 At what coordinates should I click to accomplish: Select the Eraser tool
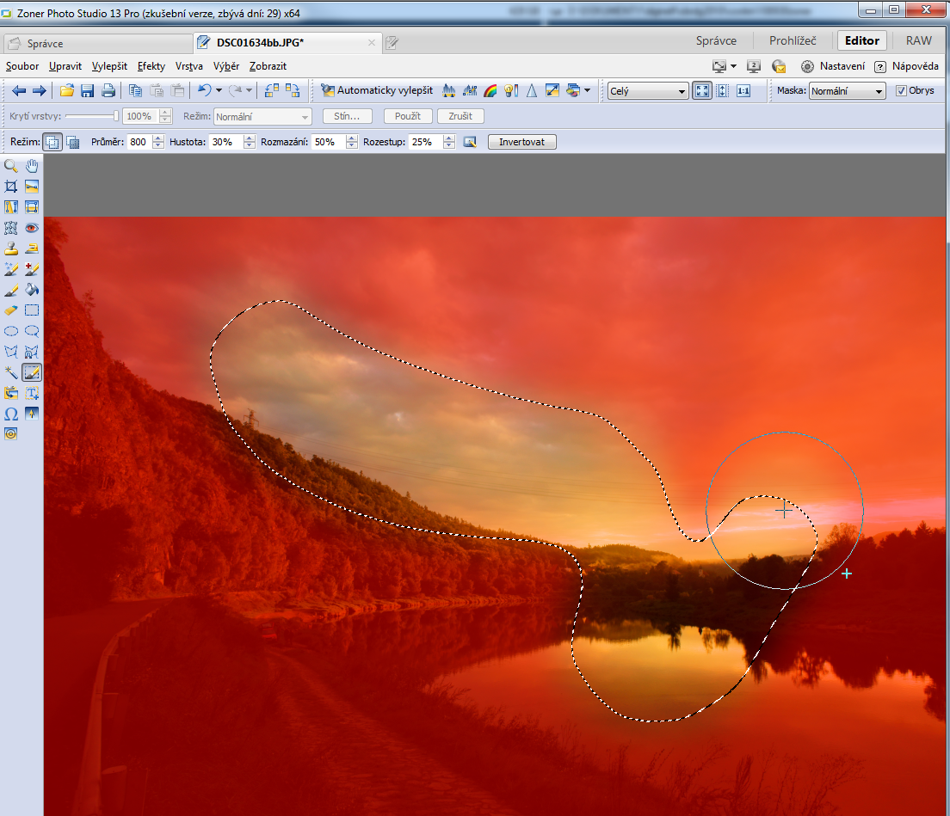(x=11, y=310)
